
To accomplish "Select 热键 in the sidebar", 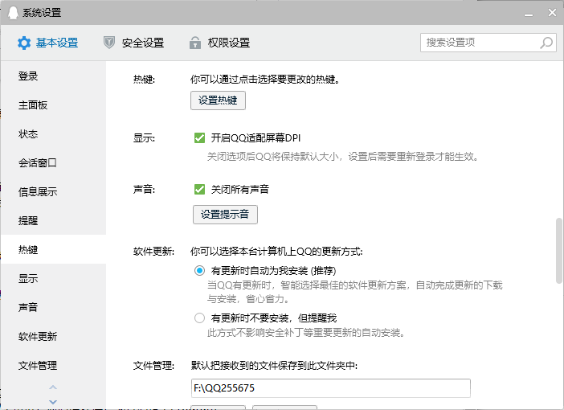I will click(54, 249).
